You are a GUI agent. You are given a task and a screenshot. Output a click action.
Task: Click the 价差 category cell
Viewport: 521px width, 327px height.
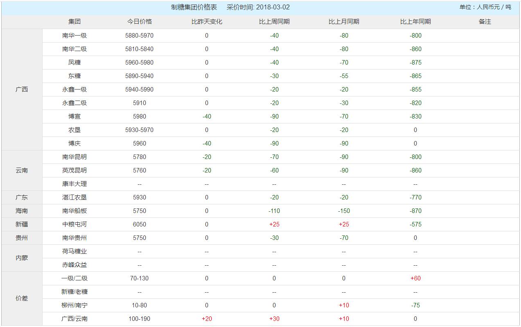(x=22, y=298)
